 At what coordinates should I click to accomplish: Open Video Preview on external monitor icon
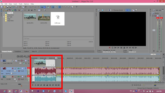coord(103,10)
